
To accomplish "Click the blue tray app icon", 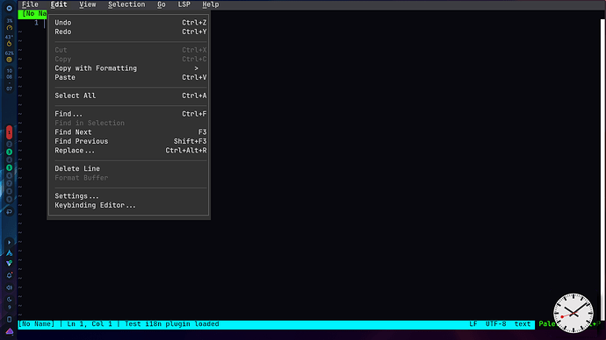I will pyautogui.click(x=10, y=253).
